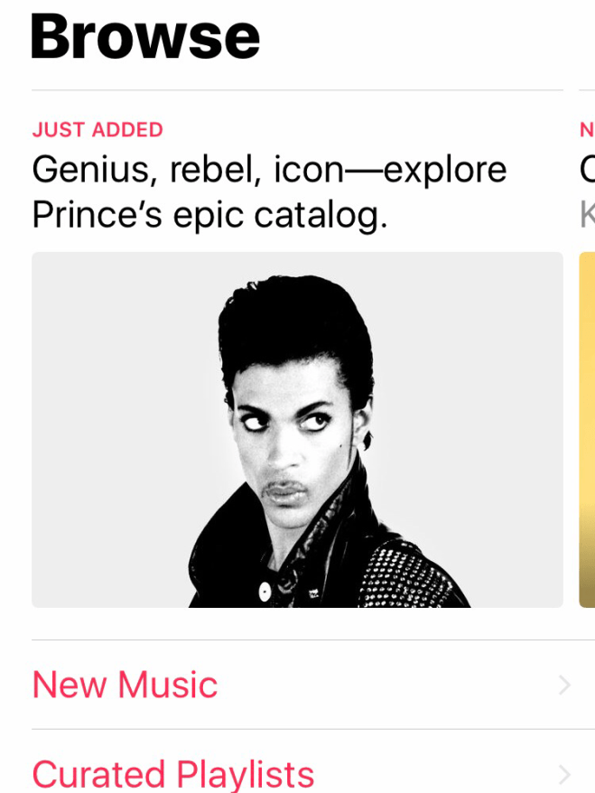This screenshot has height=793, width=595.
Task: Click the chevron beside New Music
Action: pos(564,686)
